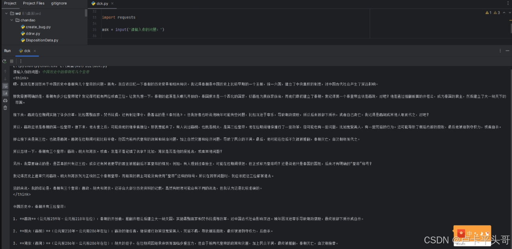Click the weak warning count 3 indicator
This screenshot has height=249, width=512.
[x=497, y=12]
